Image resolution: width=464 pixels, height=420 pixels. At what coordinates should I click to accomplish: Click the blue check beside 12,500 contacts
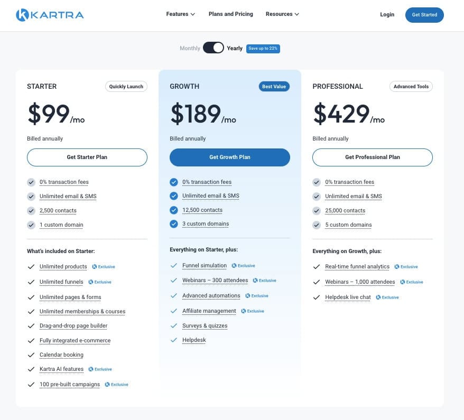coord(174,210)
